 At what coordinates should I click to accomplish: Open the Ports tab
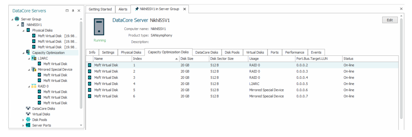coord(274,52)
